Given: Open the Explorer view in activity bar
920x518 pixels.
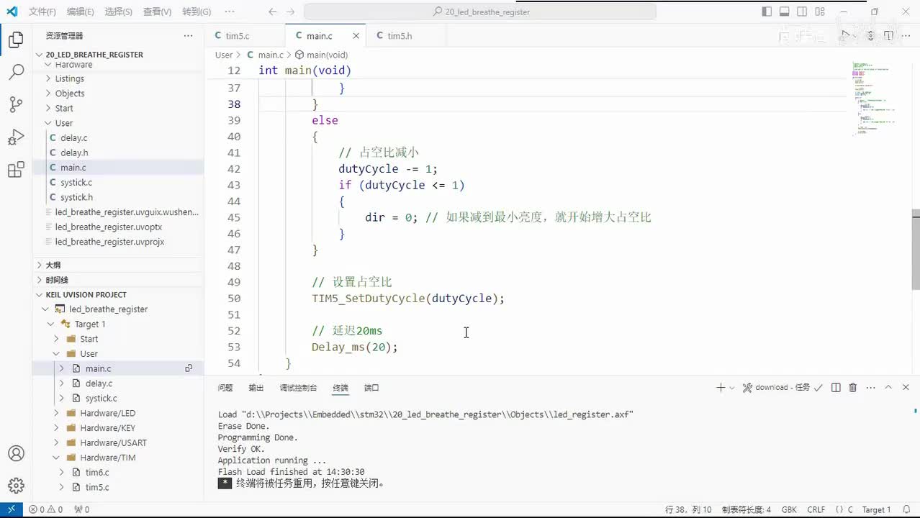Looking at the screenshot, I should [16, 40].
